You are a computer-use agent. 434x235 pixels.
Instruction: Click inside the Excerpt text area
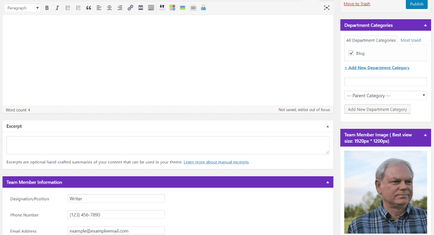pyautogui.click(x=168, y=145)
